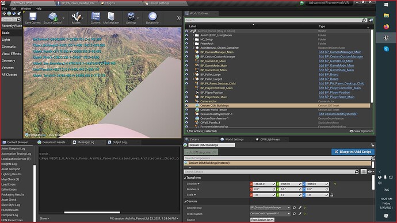
Task: Click the Datasmith toolbar icon
Action: tap(152, 18)
